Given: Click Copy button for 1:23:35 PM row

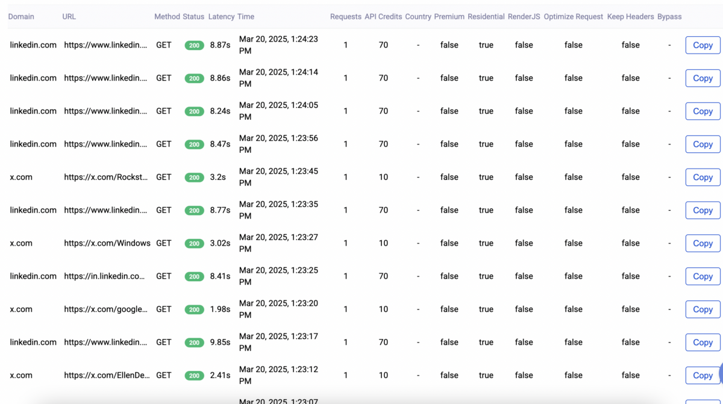Looking at the screenshot, I should click(703, 210).
